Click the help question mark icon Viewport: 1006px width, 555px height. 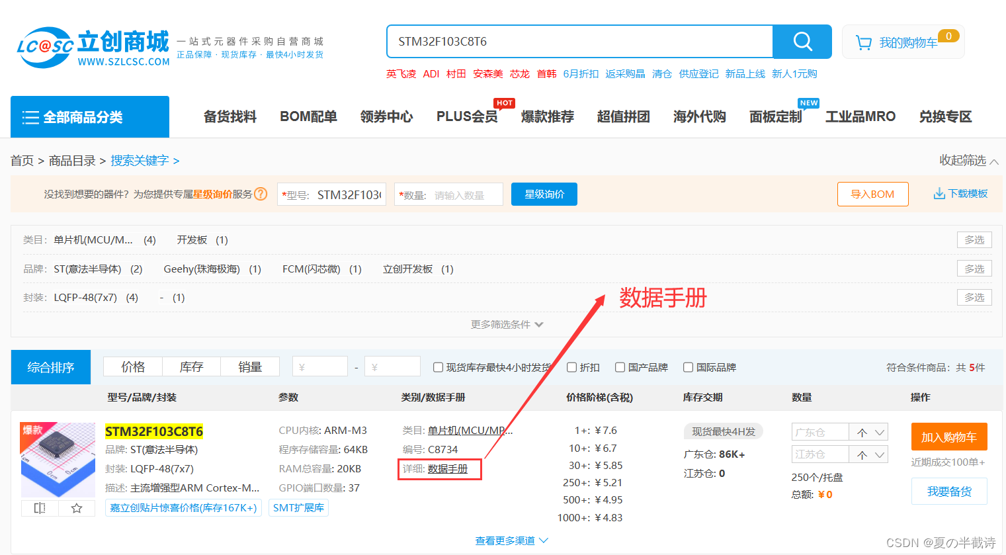click(261, 194)
